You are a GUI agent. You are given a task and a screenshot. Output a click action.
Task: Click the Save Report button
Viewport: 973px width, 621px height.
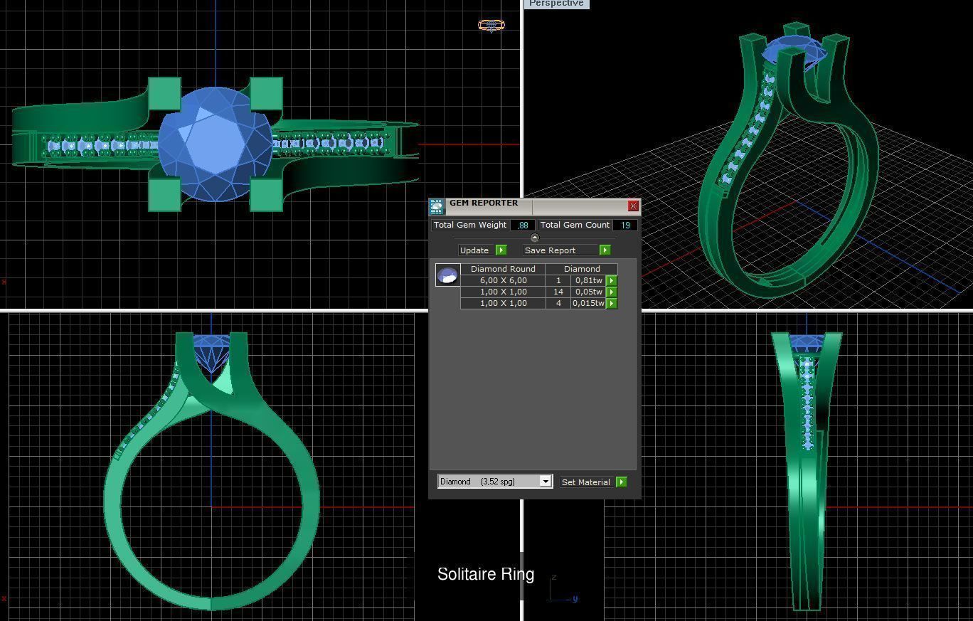pyautogui.click(x=561, y=250)
